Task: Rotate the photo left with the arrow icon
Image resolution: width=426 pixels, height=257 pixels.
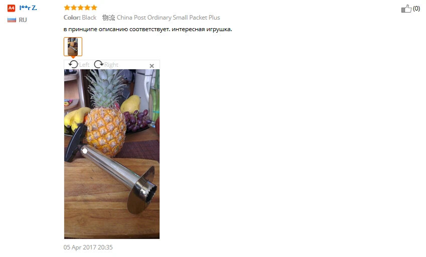Action: coord(73,64)
